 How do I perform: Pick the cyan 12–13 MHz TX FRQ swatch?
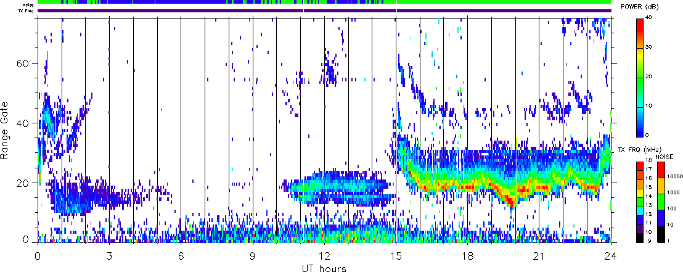pyautogui.click(x=640, y=210)
